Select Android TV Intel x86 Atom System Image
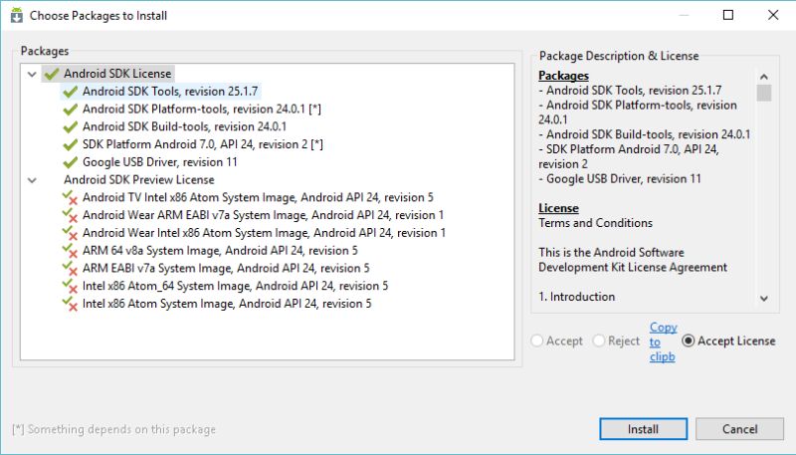 (x=258, y=197)
